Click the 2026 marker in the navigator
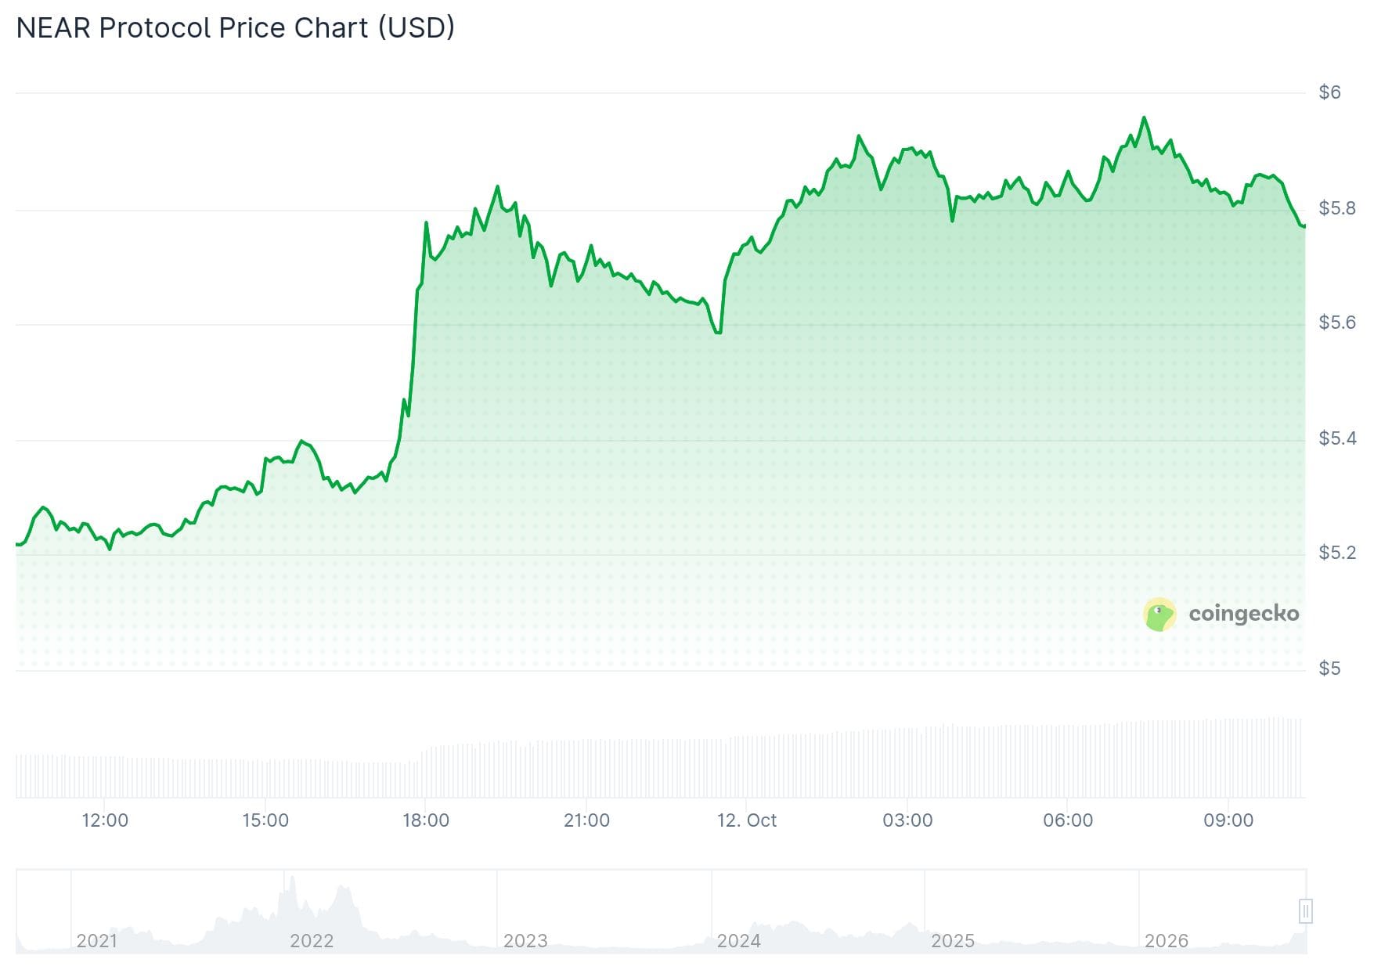Image resolution: width=1374 pixels, height=977 pixels. pyautogui.click(x=1167, y=940)
